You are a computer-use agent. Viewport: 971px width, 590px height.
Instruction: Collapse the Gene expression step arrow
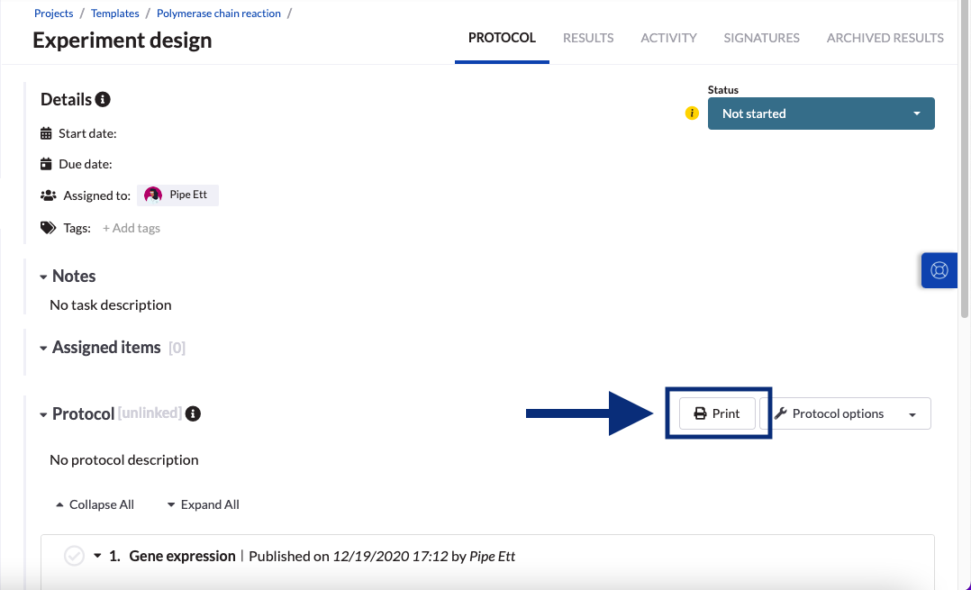97,556
